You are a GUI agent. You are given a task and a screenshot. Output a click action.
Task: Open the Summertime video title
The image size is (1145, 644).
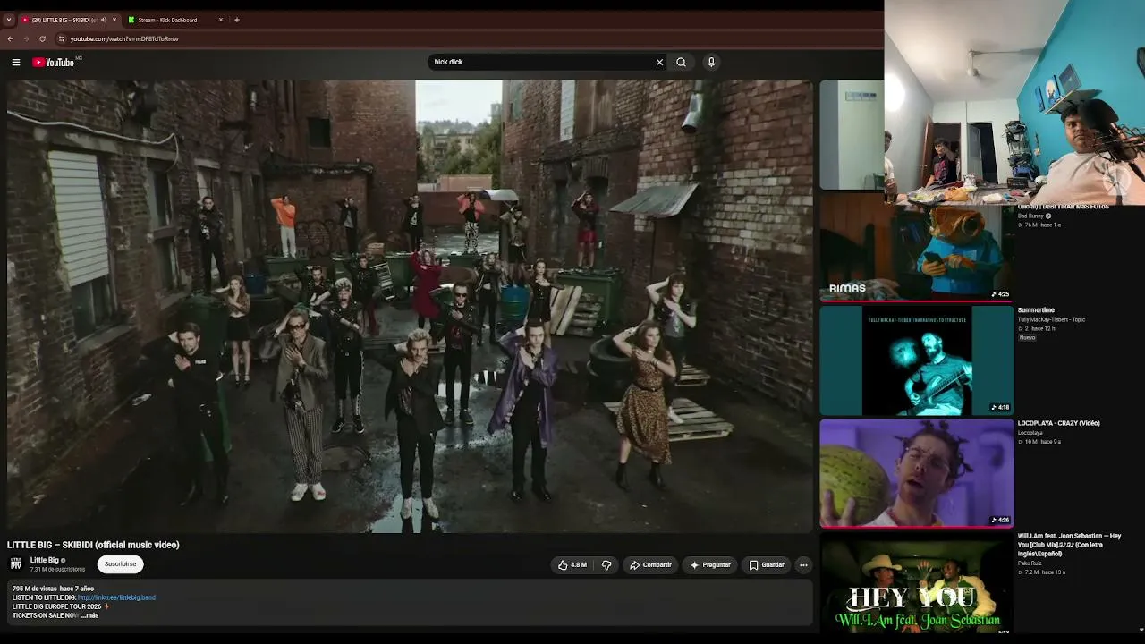pos(1036,310)
